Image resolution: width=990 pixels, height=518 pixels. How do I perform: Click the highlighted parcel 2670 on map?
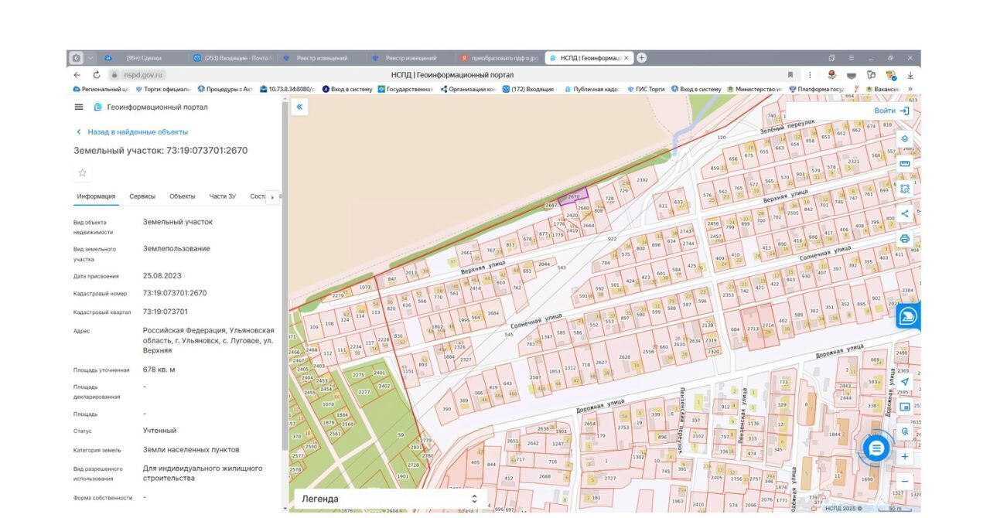click(x=573, y=196)
